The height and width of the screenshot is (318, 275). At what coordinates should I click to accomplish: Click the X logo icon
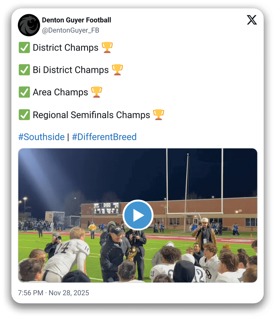click(x=252, y=20)
